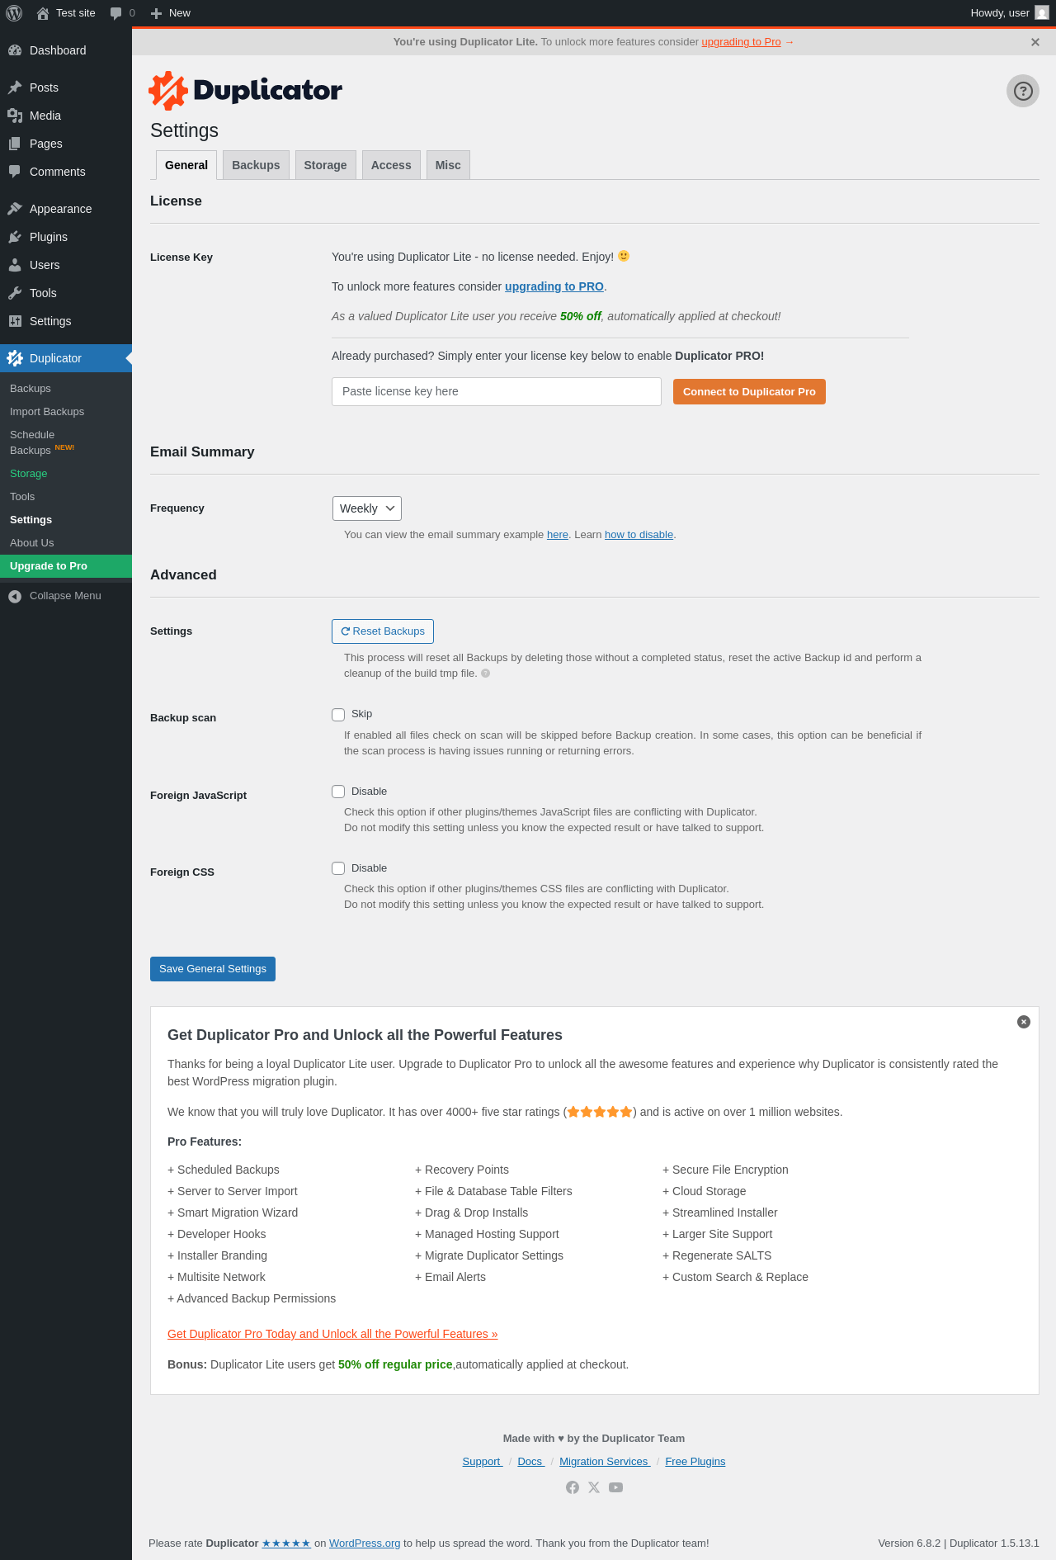Open Duplicator YouTube icon

click(x=615, y=1487)
